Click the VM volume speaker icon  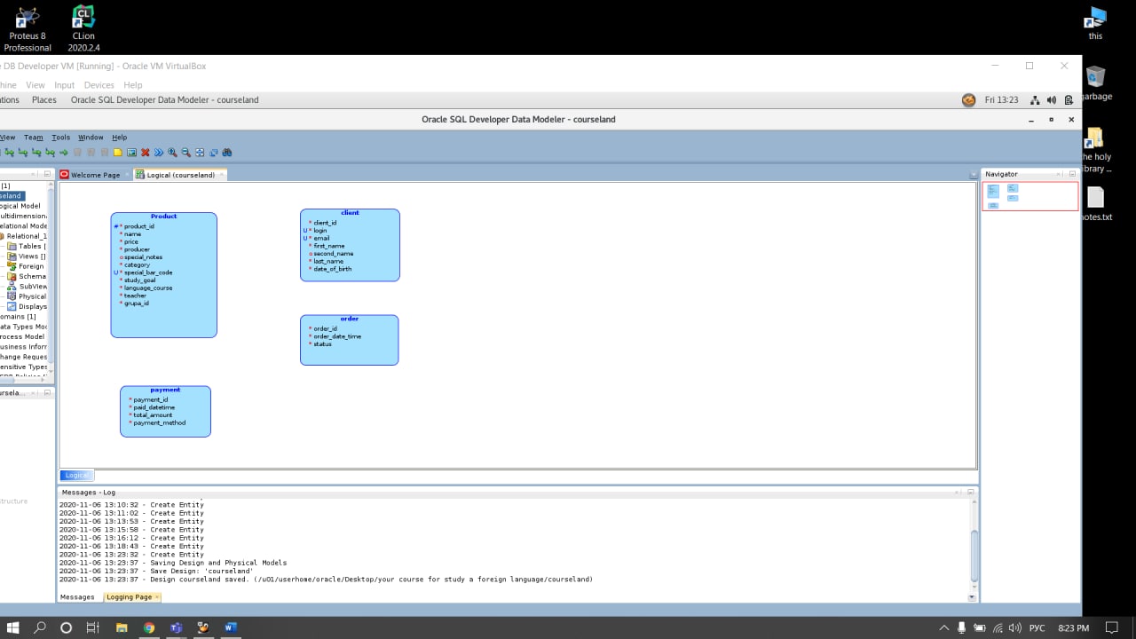1052,100
